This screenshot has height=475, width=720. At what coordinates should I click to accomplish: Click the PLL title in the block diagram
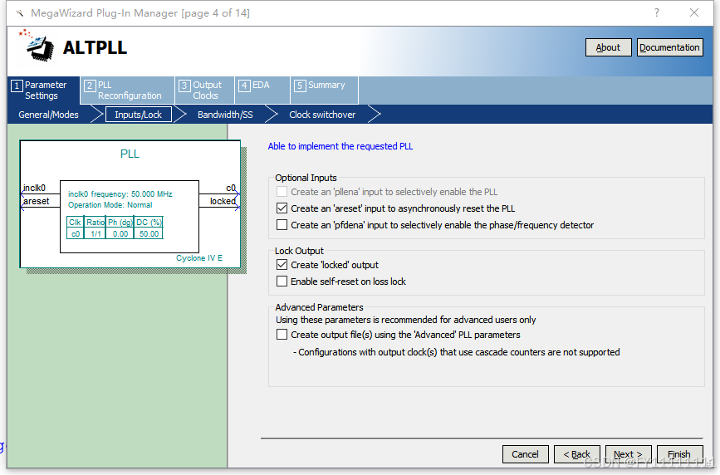[130, 154]
